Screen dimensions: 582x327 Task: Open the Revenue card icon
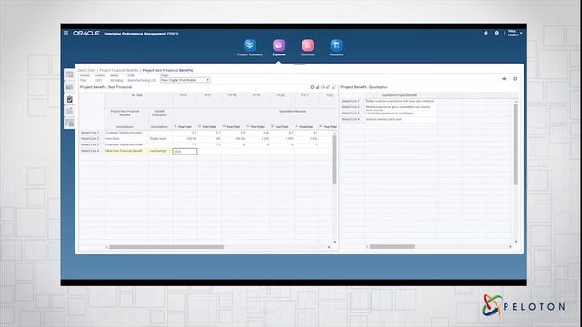(x=307, y=45)
